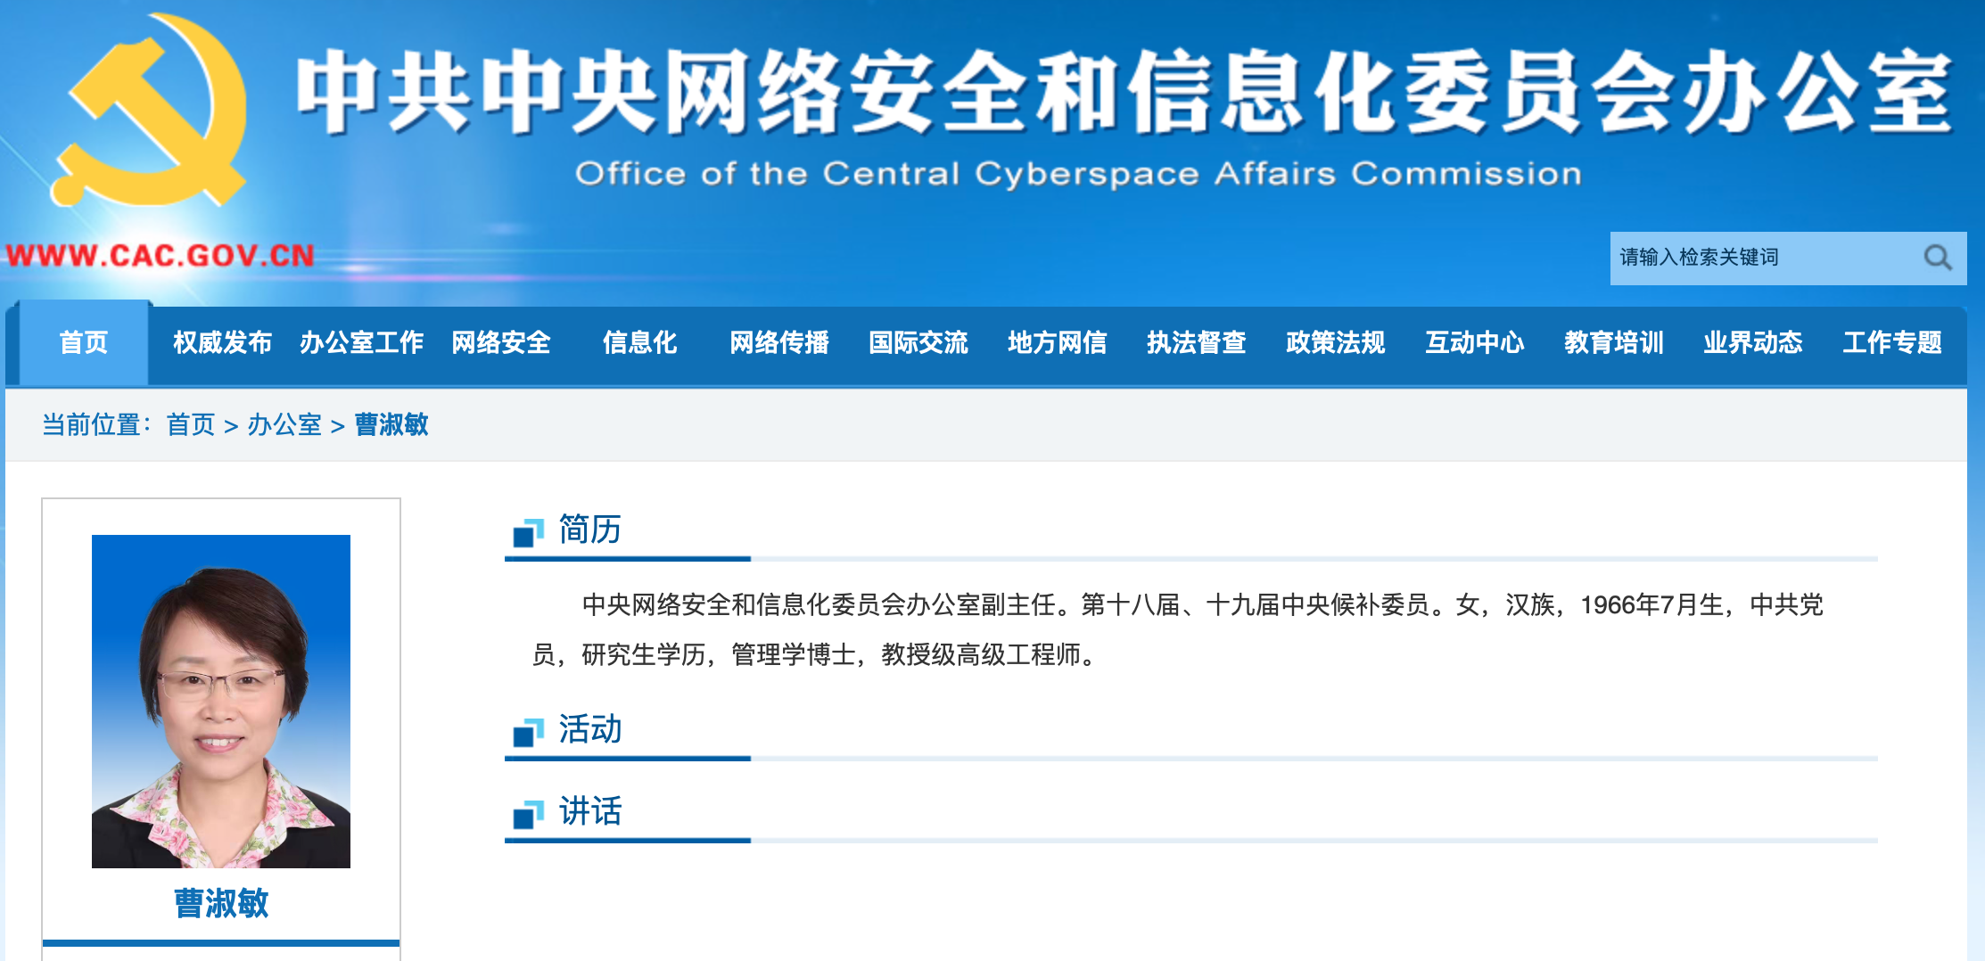Click the WWW.CAC.GOV.CN site address text
The width and height of the screenshot is (1985, 961).
(x=161, y=256)
